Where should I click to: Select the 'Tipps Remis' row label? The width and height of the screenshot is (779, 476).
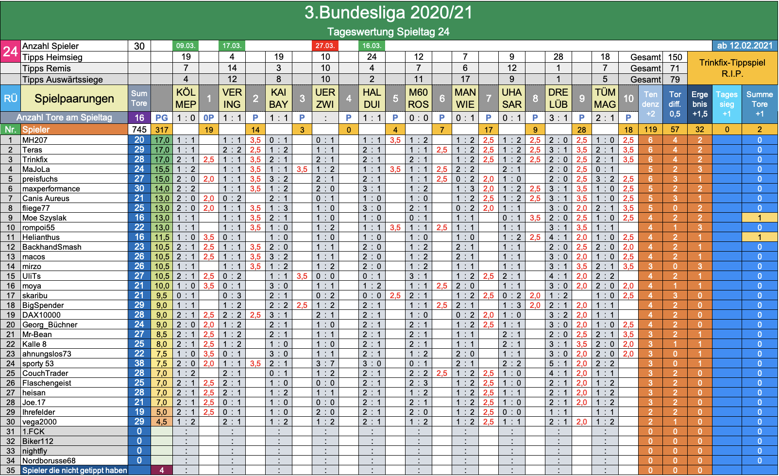[74, 68]
